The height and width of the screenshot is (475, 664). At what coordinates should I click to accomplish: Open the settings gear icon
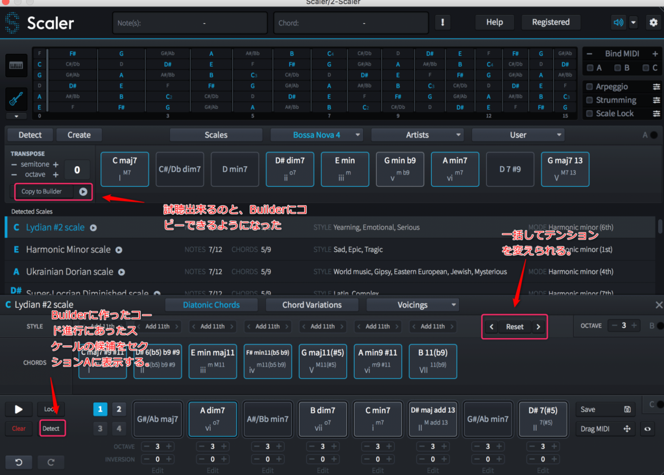click(x=653, y=23)
